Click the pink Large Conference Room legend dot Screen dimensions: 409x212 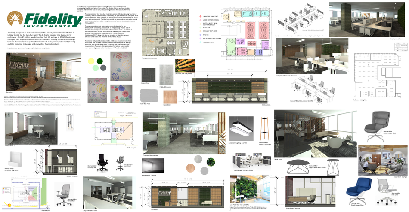pyautogui.click(x=201, y=20)
